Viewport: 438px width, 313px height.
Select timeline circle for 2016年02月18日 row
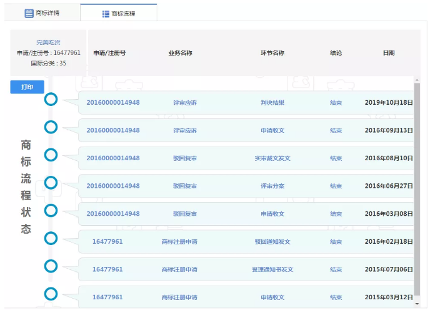point(51,239)
